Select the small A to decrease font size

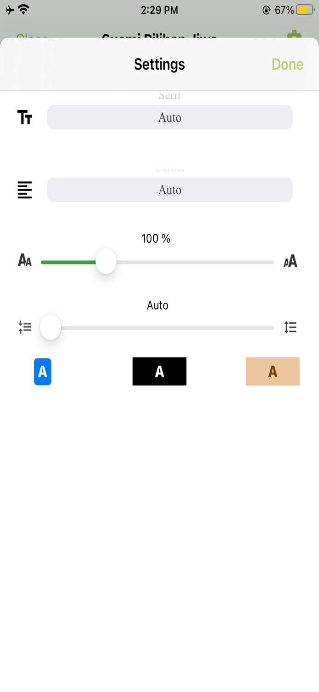click(24, 261)
